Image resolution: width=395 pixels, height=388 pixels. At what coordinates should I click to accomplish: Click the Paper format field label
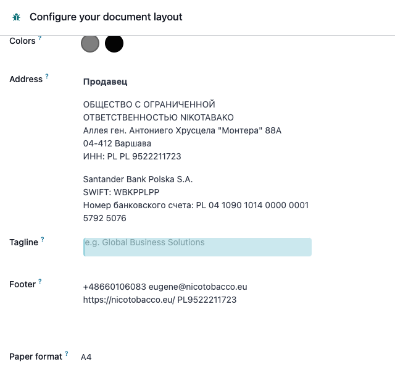point(36,356)
